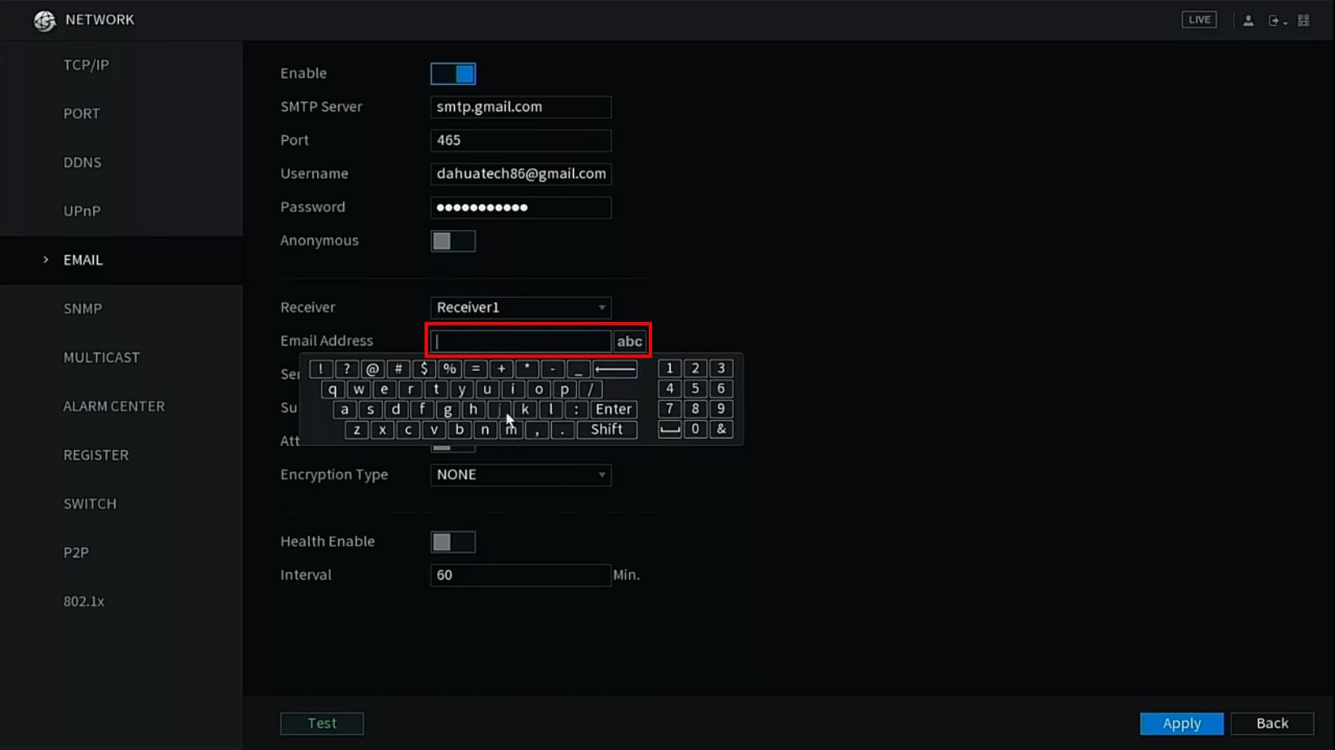1335x750 pixels.
Task: Open the Receiver dropdown
Action: [521, 307]
